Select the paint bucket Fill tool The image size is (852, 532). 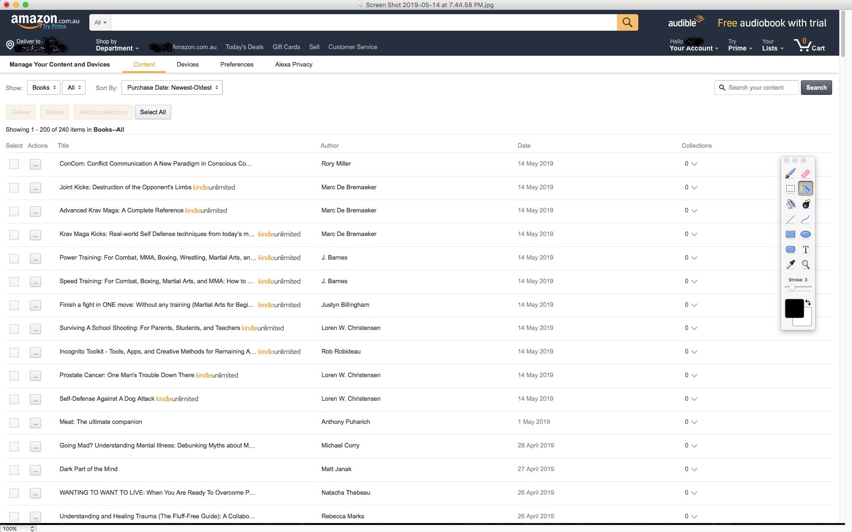(x=791, y=204)
